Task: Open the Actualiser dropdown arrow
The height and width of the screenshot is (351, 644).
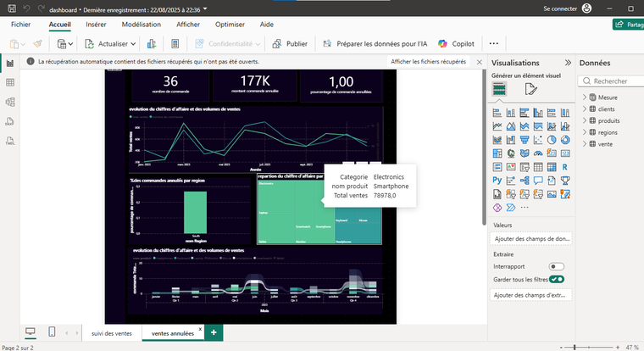Action: point(134,43)
